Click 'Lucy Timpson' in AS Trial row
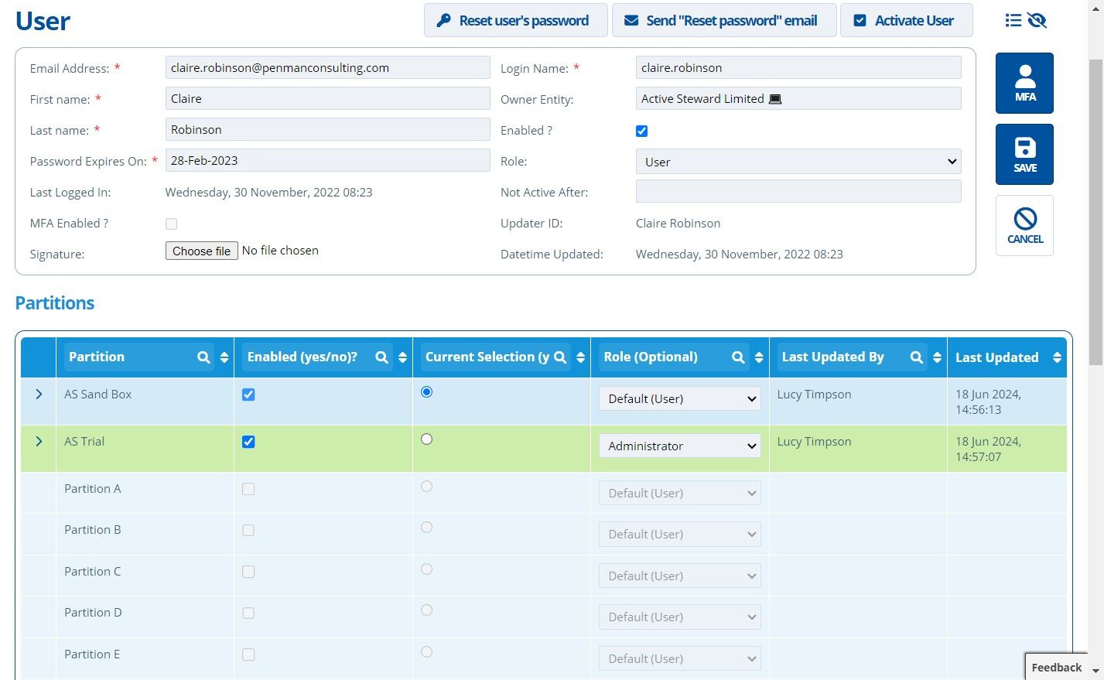 [814, 442]
